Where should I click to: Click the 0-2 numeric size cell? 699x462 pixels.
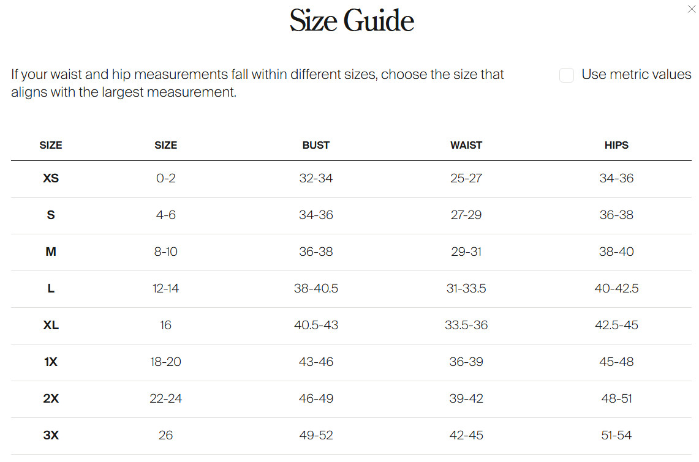(165, 179)
